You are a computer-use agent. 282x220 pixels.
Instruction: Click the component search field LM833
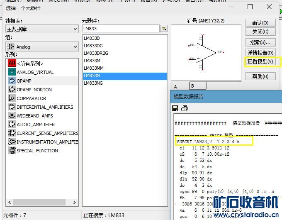point(121,29)
